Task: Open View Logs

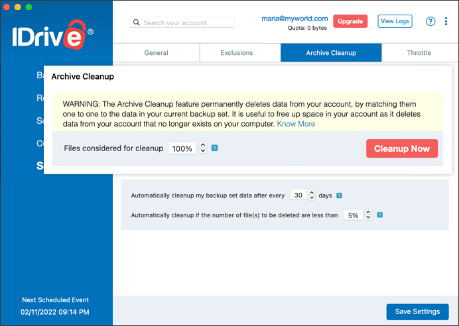Action: (x=395, y=21)
